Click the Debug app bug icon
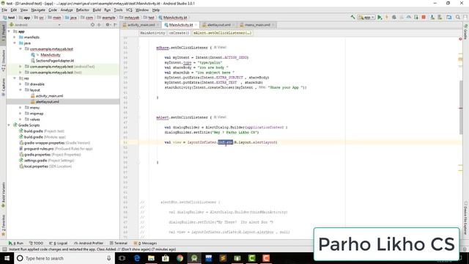Viewport: 469px width, 264px height. tap(394, 18)
